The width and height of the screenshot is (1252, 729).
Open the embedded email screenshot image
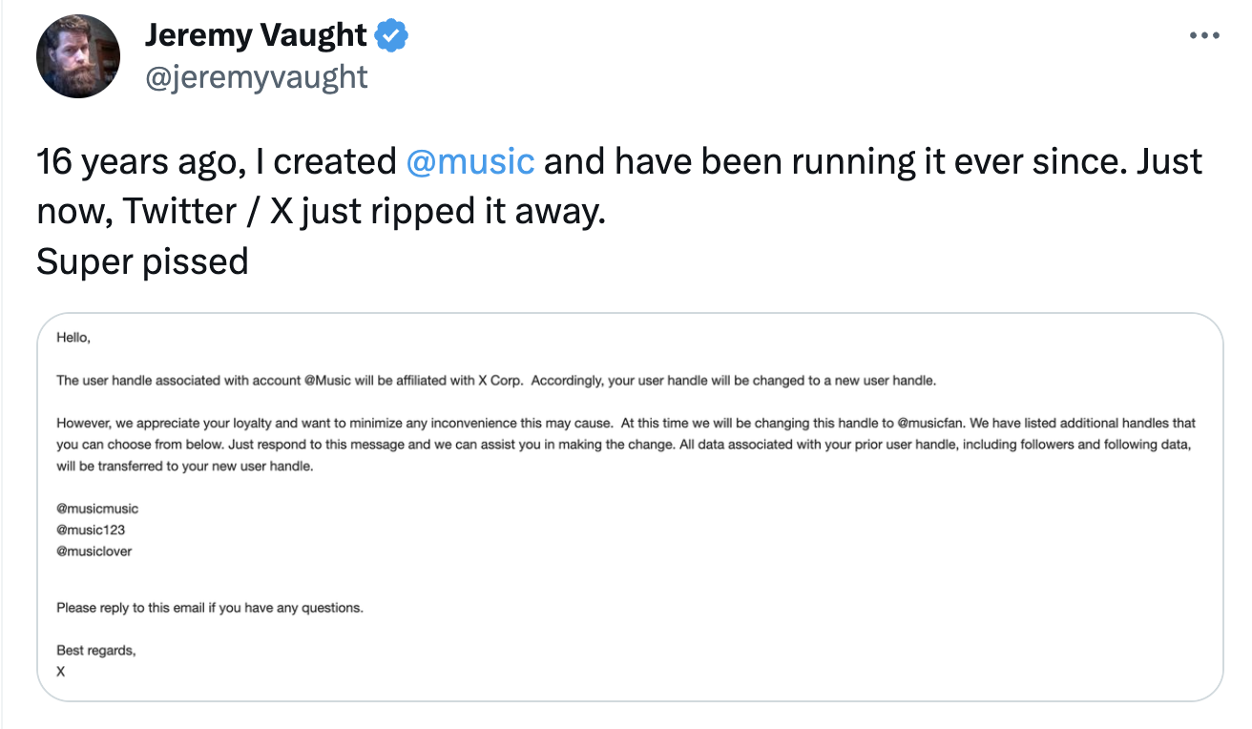pyautogui.click(x=630, y=508)
